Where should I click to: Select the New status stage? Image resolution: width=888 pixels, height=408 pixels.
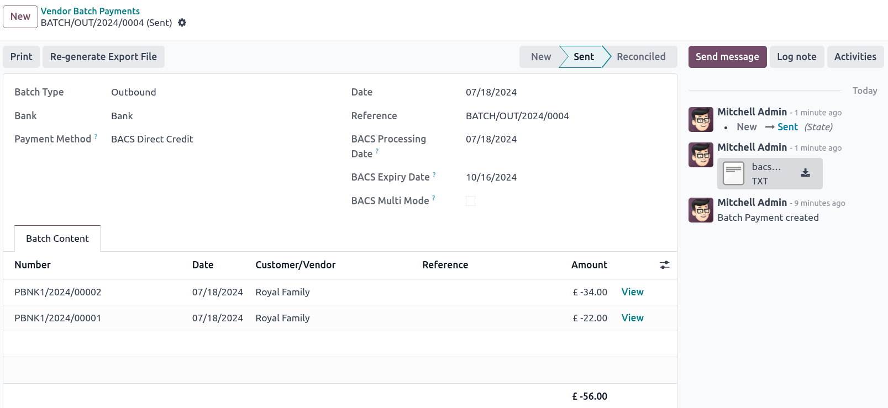[540, 57]
